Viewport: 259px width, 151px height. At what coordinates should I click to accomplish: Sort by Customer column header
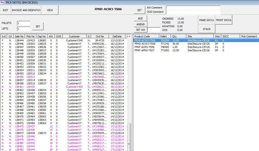[x=74, y=36]
